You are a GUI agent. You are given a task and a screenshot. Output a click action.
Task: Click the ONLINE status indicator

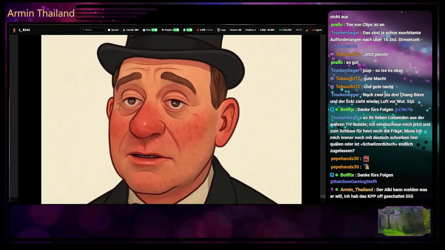click(x=285, y=30)
